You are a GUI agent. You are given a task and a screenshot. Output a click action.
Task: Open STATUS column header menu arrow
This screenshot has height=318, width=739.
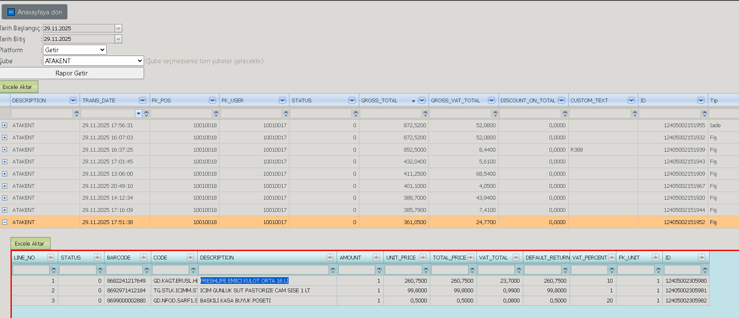tap(352, 100)
